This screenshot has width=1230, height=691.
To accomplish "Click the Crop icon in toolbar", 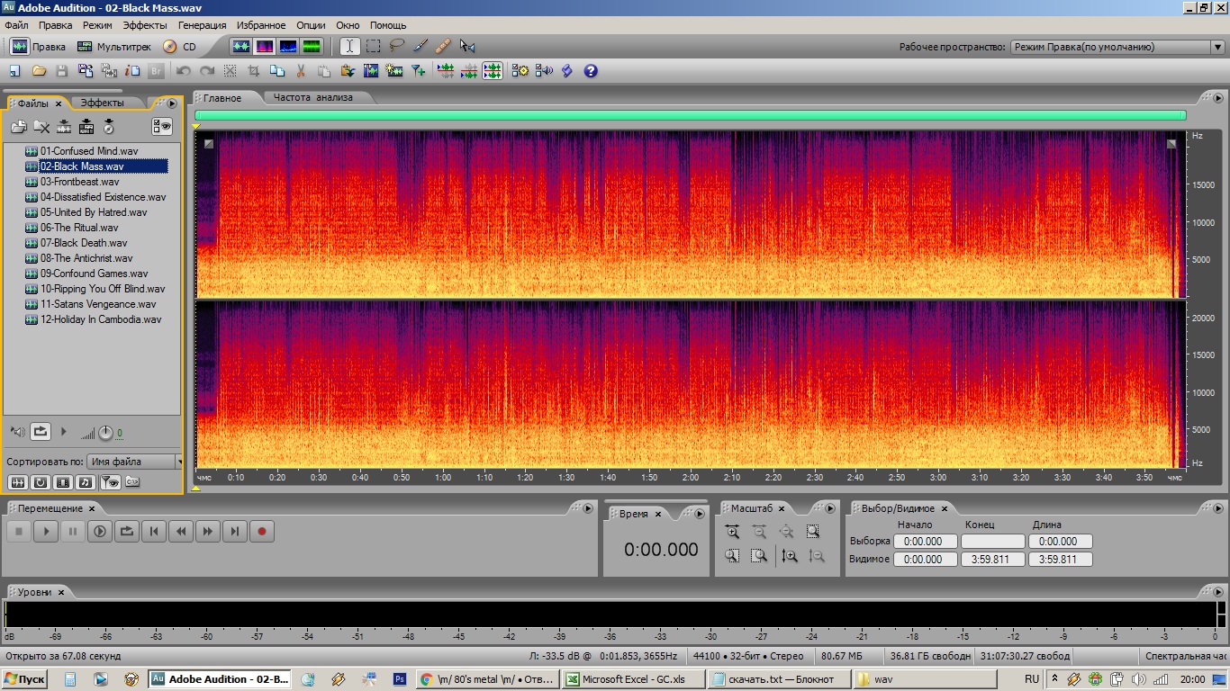I will (x=253, y=70).
